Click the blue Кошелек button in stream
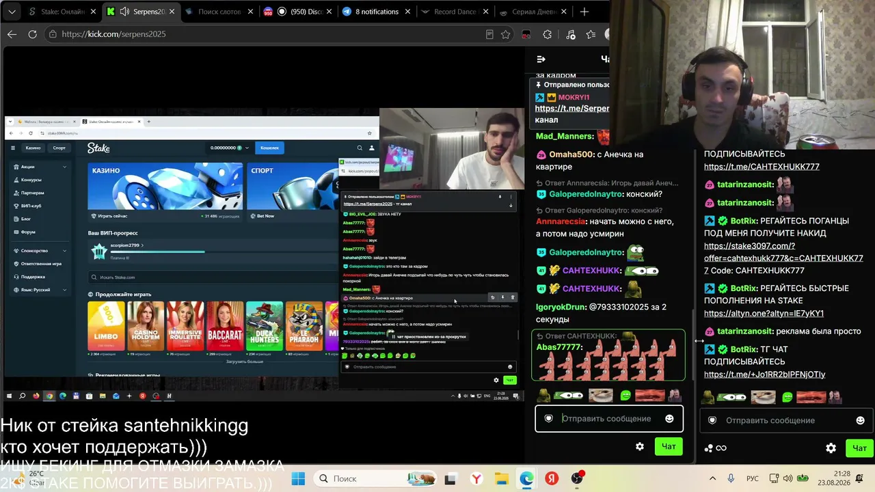The height and width of the screenshot is (492, 875). (x=270, y=148)
